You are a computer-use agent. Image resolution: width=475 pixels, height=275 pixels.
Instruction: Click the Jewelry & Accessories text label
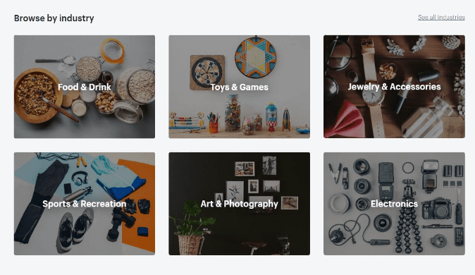click(x=394, y=87)
